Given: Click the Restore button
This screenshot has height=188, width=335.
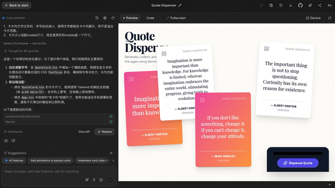Looking at the screenshot, I should [104, 132].
